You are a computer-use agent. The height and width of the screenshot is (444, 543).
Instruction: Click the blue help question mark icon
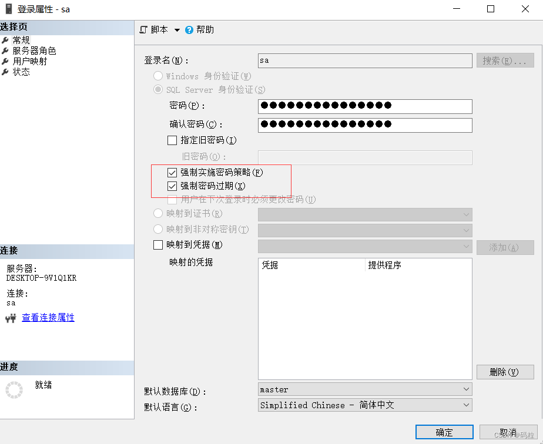point(189,30)
